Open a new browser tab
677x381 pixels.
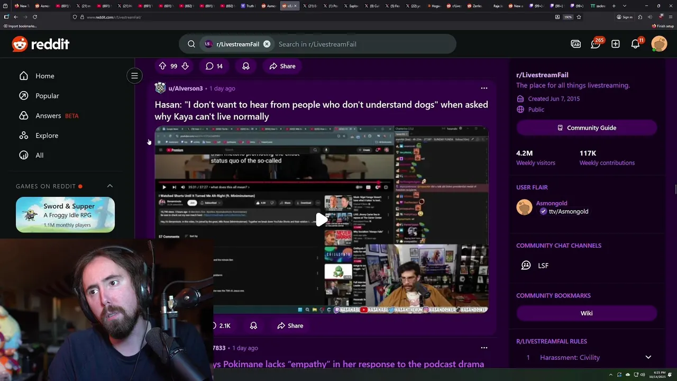pos(614,6)
